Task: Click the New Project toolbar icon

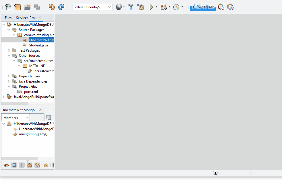Action: [17, 7]
